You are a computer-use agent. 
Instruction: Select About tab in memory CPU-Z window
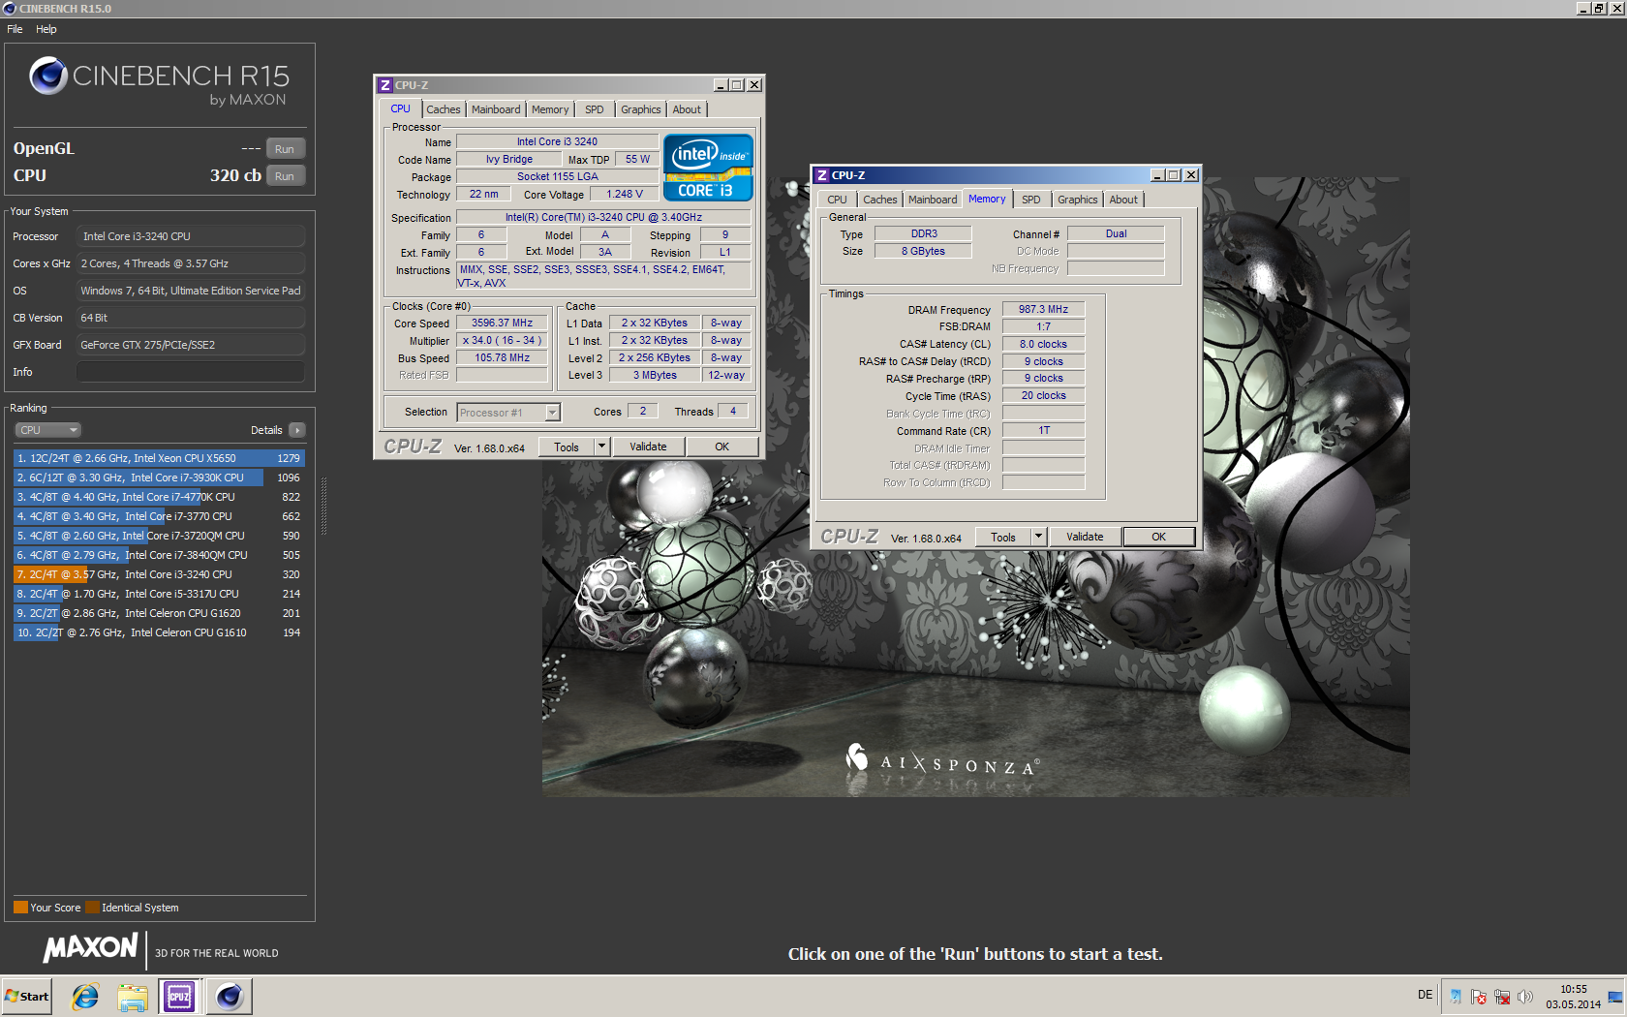pyautogui.click(x=1123, y=200)
